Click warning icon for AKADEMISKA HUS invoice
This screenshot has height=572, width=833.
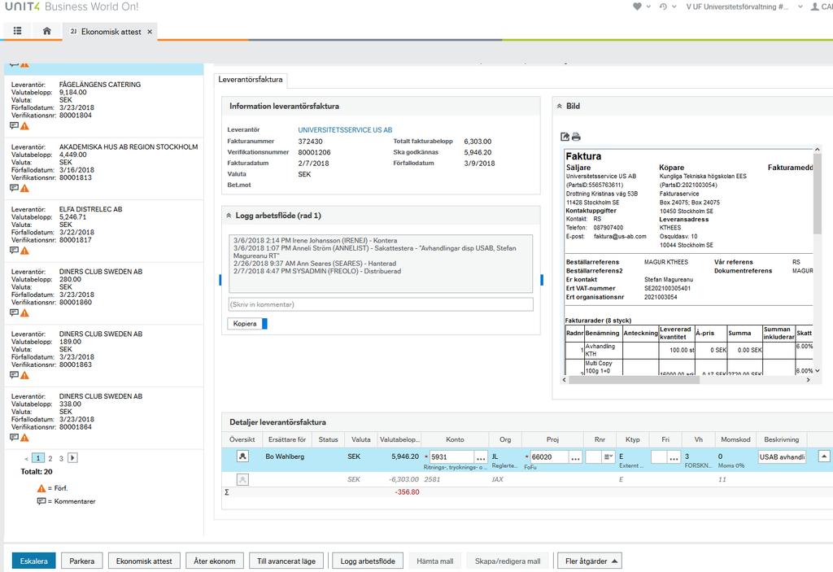24,188
